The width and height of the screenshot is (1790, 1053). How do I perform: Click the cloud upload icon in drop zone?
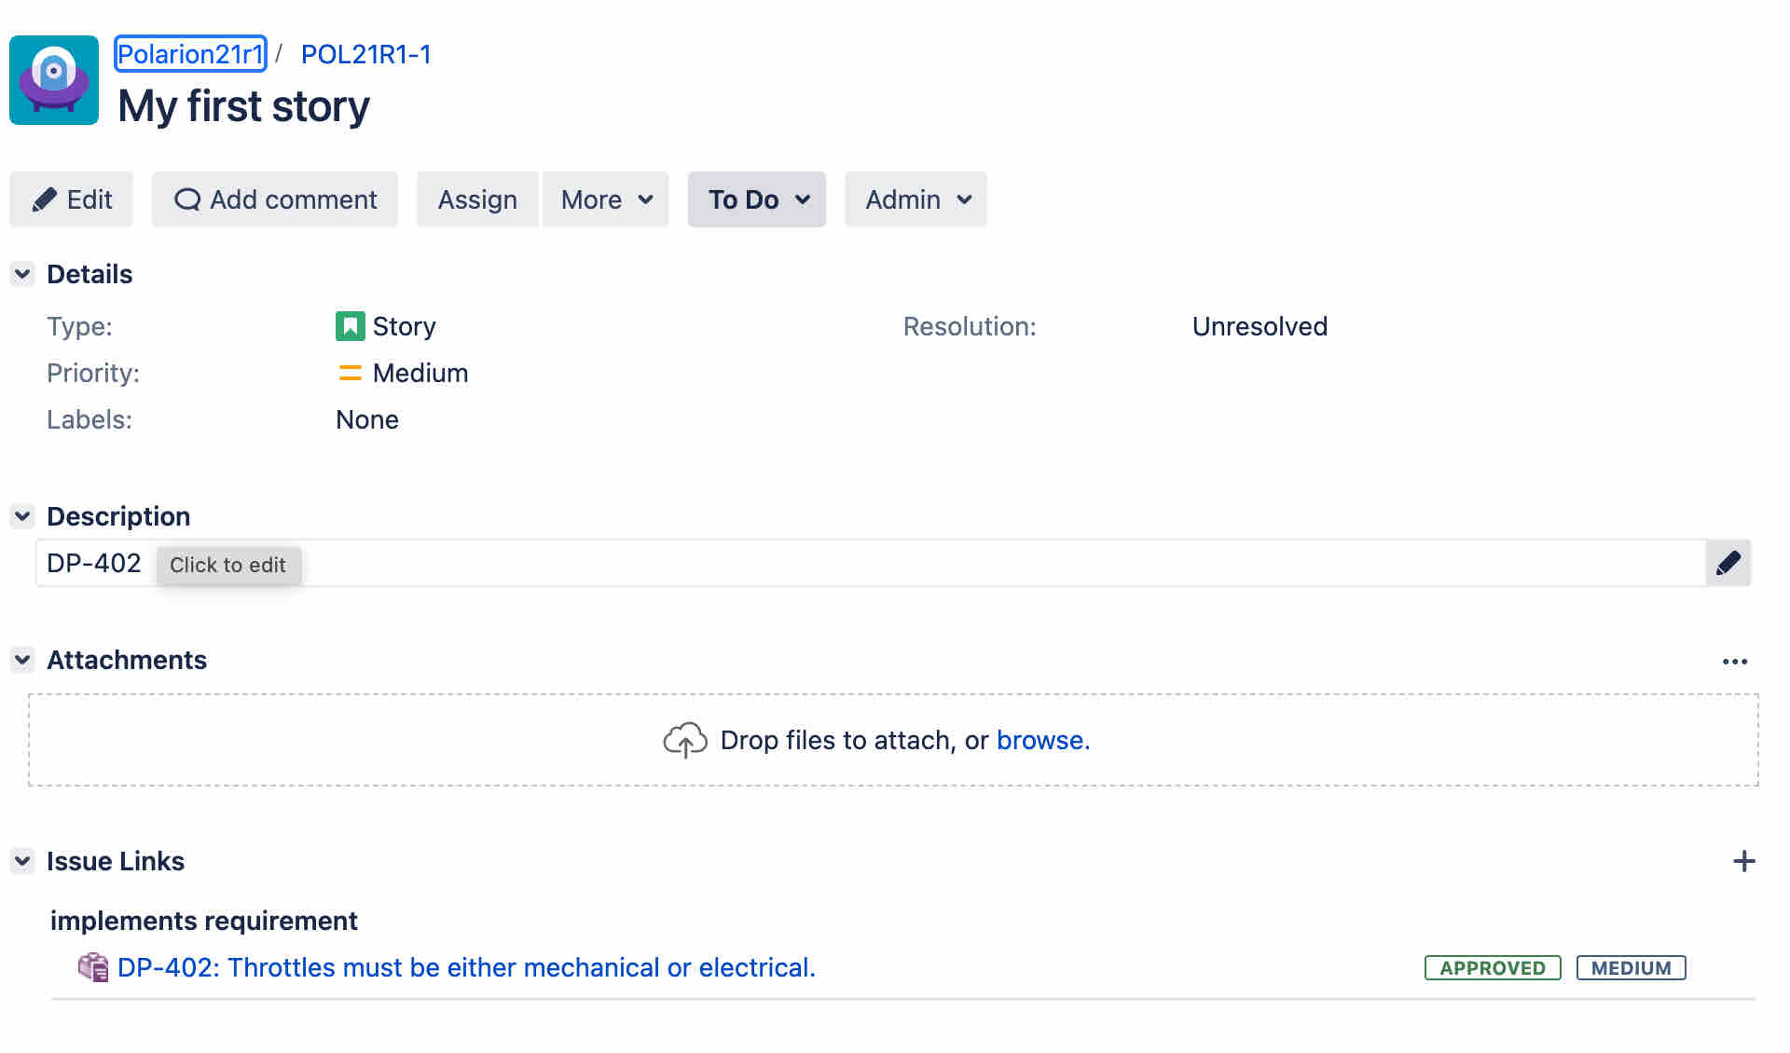[x=684, y=740]
